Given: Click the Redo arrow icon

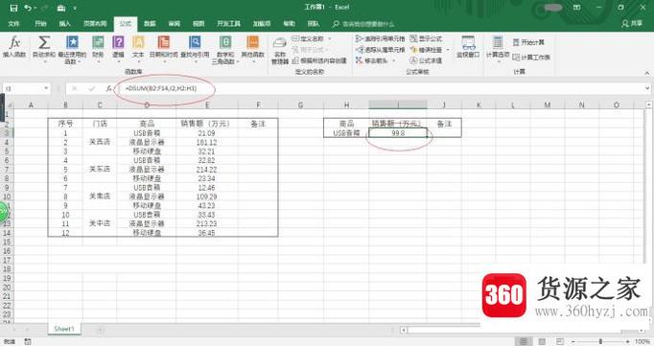Looking at the screenshot, I should tap(45, 8).
